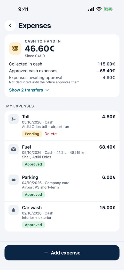The width and height of the screenshot is (124, 270).
Task: Open the Car wash expense entry
Action: coord(62,216)
